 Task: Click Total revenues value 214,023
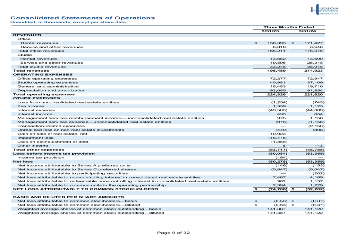(314, 71)
